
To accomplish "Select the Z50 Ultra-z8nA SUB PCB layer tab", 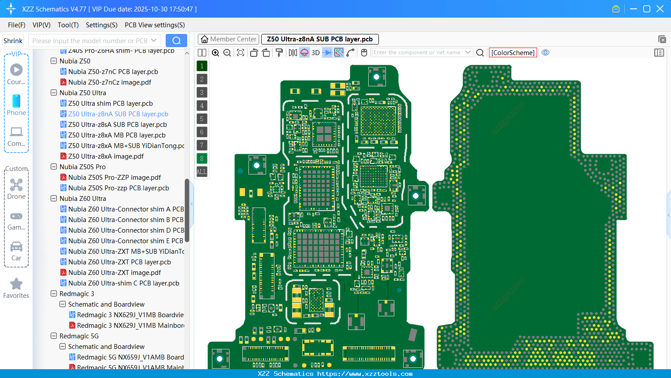I will [320, 39].
